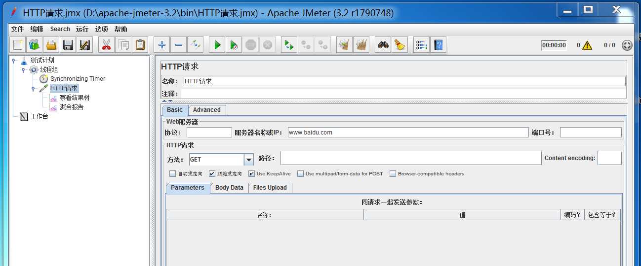Click the Remote Stop All icon
Viewport: 641px width, 266px height.
pos(306,45)
